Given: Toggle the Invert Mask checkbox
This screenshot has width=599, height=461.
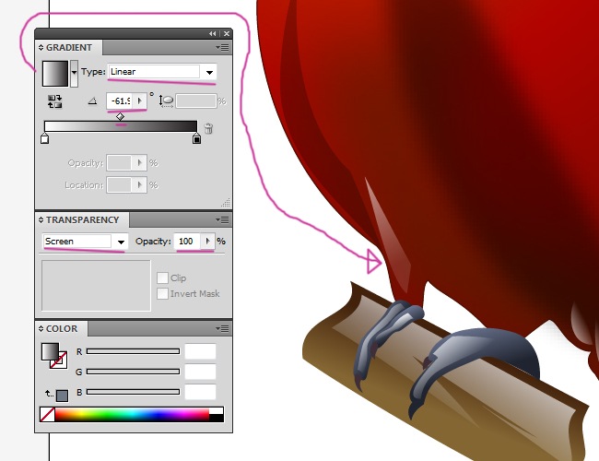Looking at the screenshot, I should click(x=162, y=293).
